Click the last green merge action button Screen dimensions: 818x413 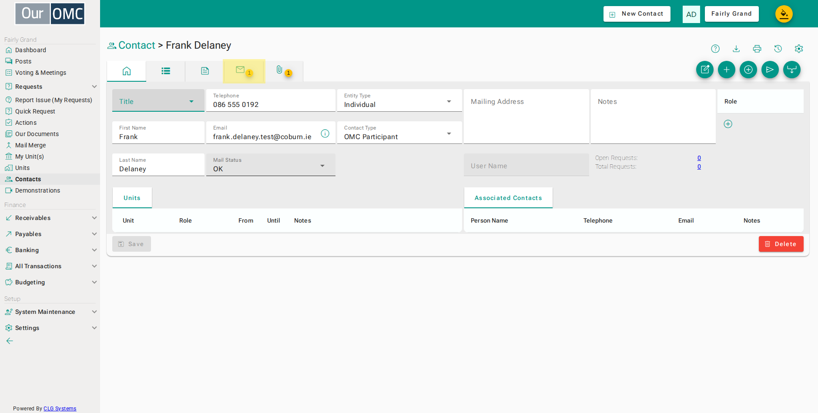[x=792, y=70]
